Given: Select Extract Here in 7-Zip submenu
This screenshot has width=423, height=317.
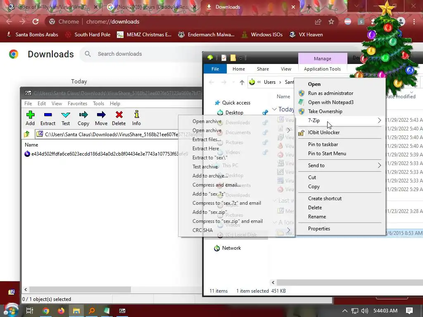Looking at the screenshot, I should click(236, 149).
